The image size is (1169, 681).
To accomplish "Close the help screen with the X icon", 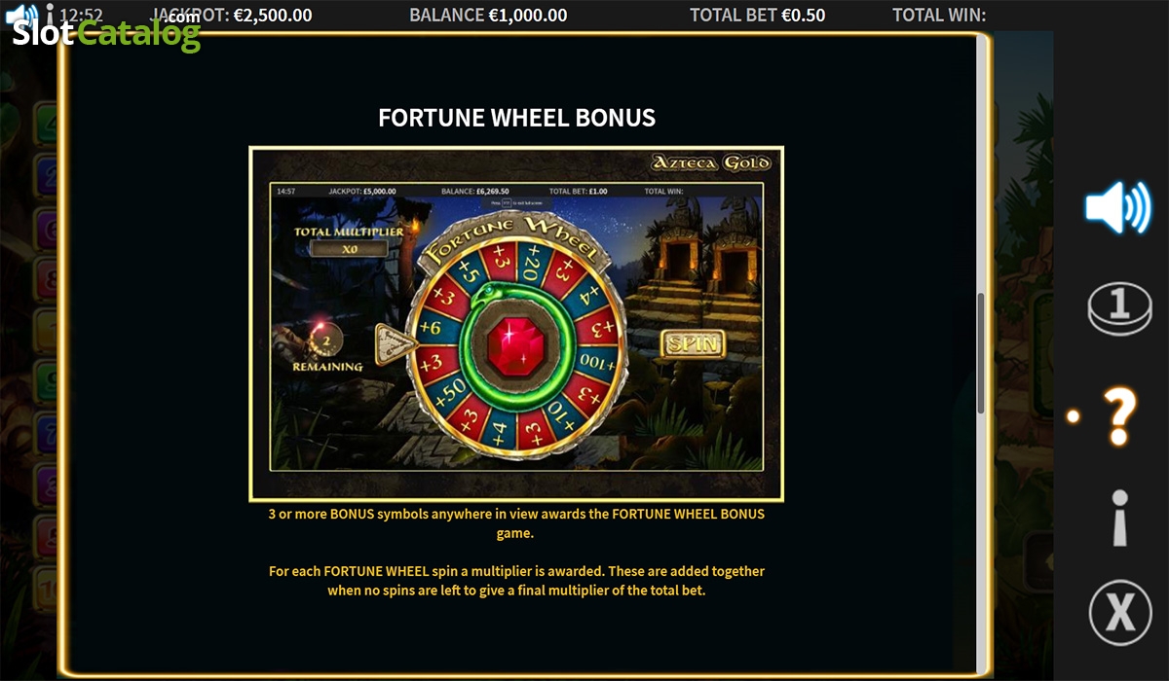I will click(1120, 613).
